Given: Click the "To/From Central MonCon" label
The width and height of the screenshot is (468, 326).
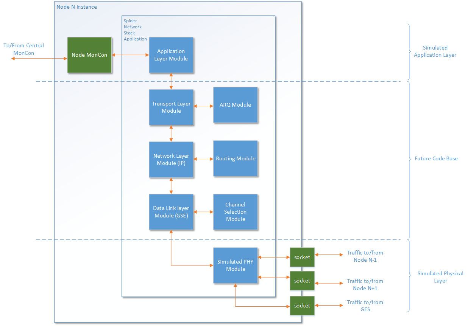Looking at the screenshot, I should 23,49.
